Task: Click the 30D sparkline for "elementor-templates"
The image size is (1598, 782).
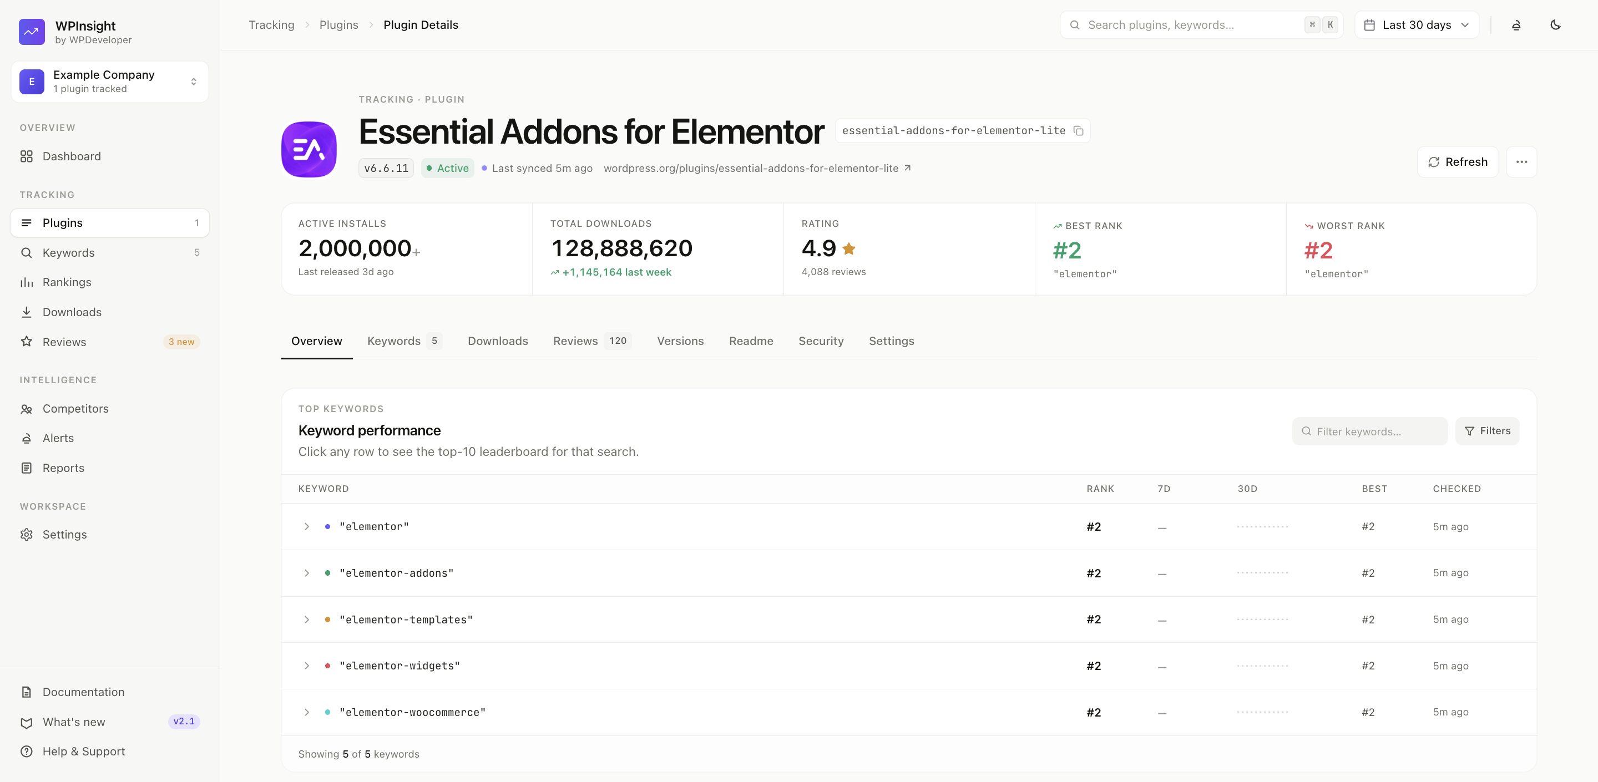Action: (x=1262, y=619)
